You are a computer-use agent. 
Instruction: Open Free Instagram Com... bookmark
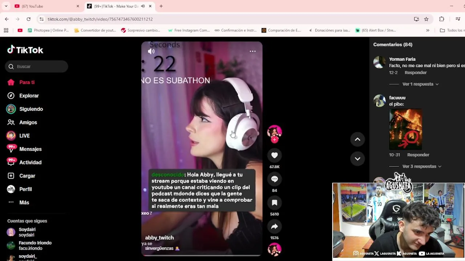[x=189, y=30]
